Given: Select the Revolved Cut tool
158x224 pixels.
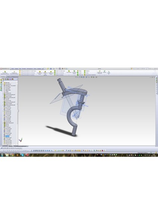Looking at the screenshot, I should pos(51,72).
